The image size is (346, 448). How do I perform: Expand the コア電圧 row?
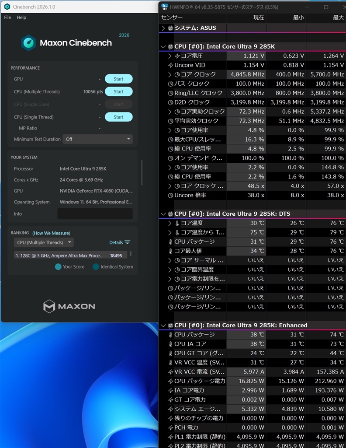(170, 56)
